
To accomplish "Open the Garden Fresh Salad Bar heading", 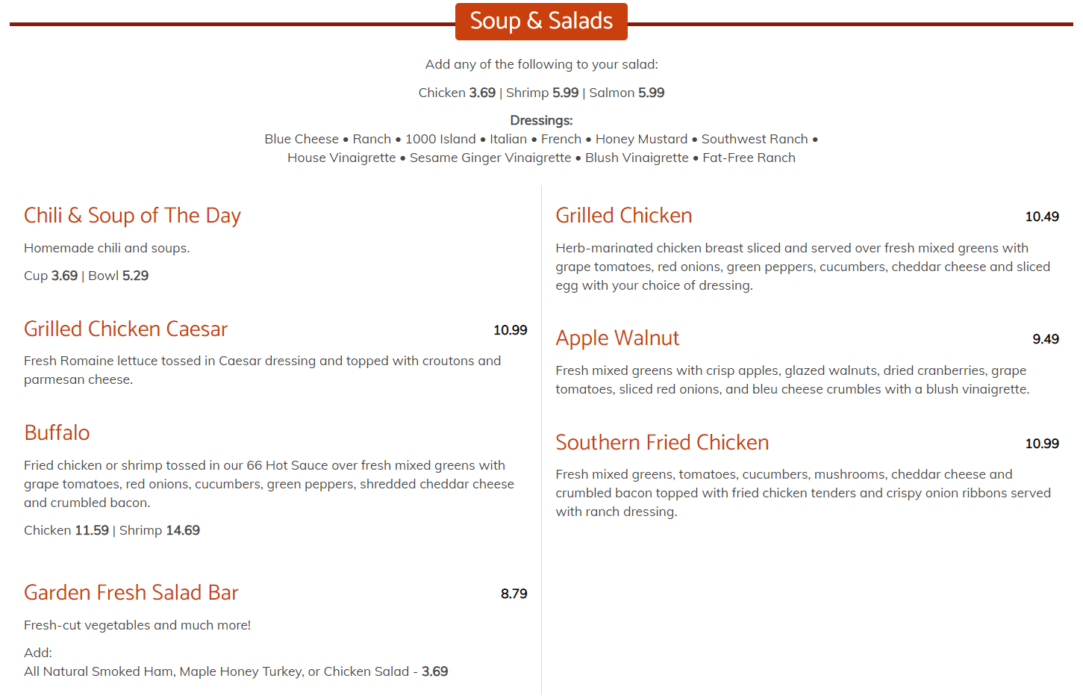I will click(131, 593).
